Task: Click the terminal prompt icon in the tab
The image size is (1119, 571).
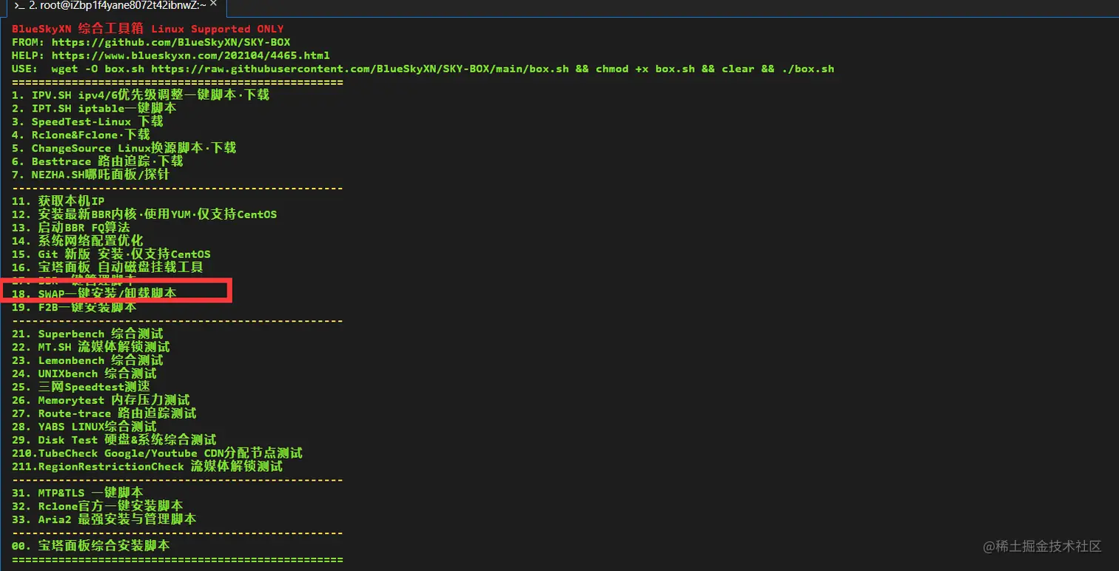Action: tap(20, 6)
